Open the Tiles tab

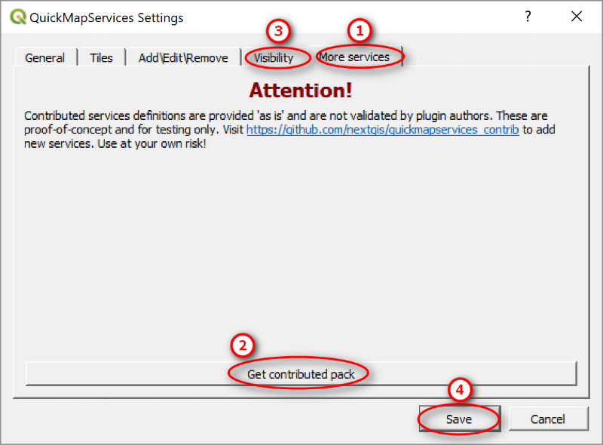point(102,58)
